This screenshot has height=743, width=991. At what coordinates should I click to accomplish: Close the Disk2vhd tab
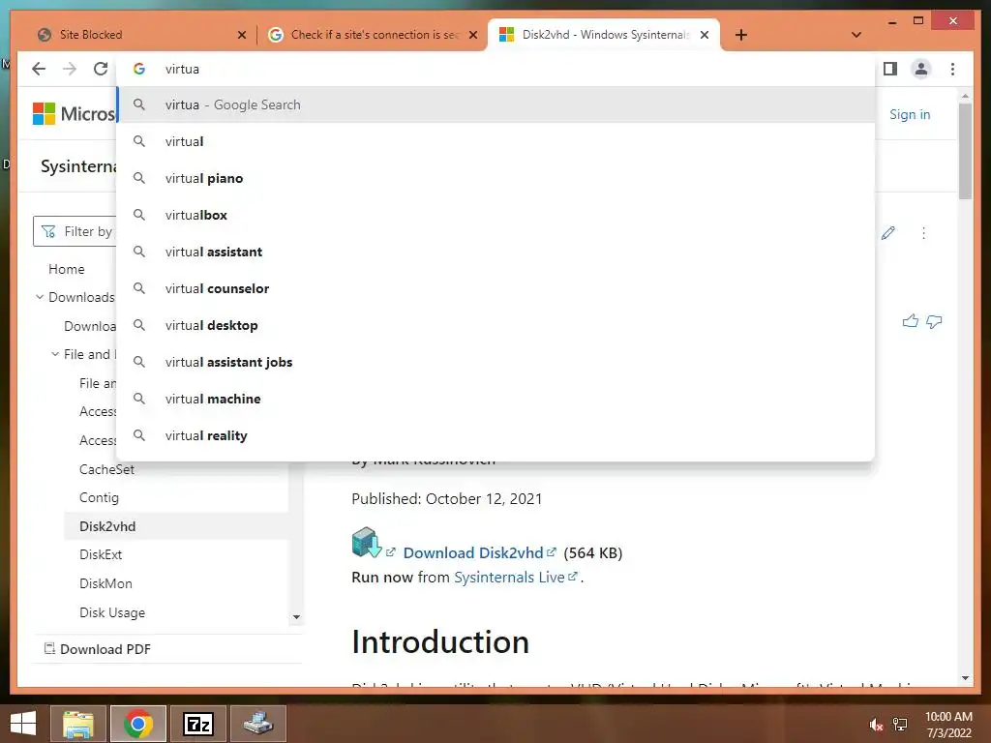click(705, 35)
